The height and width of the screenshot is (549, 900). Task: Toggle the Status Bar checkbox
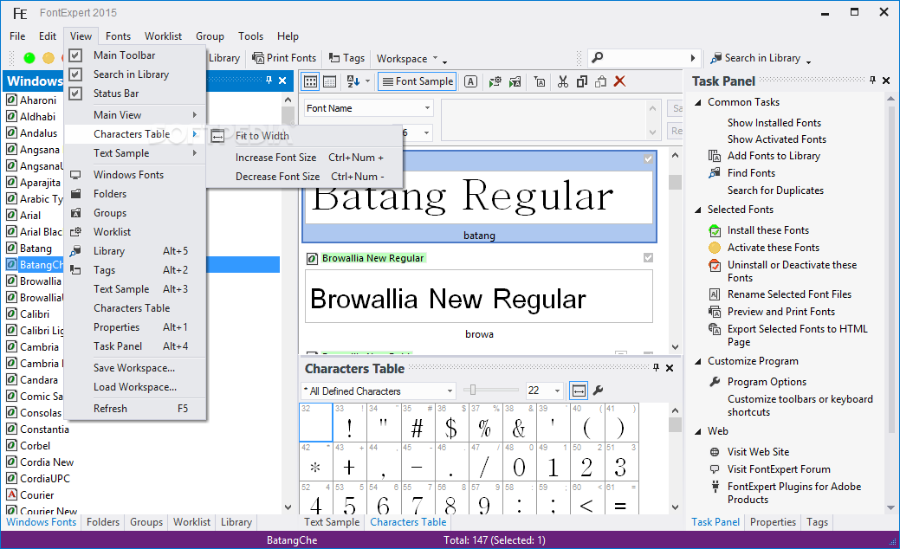click(75, 93)
